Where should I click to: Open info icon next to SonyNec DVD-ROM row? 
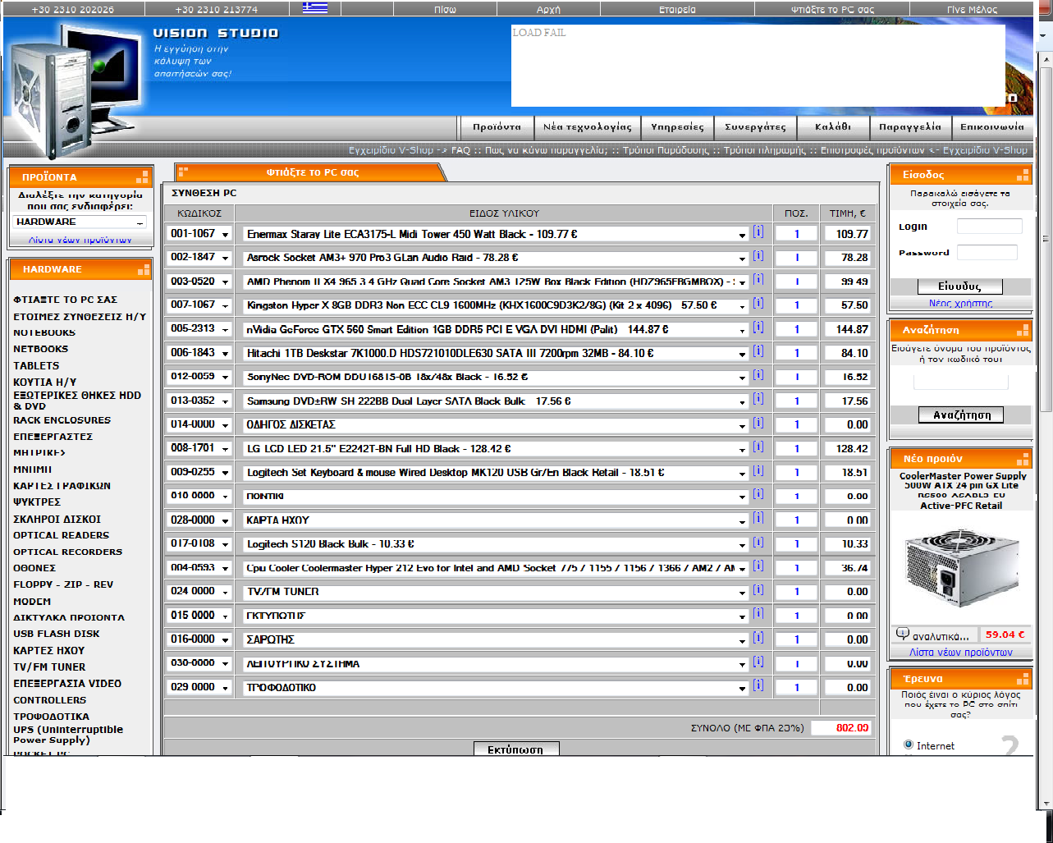[x=758, y=375]
